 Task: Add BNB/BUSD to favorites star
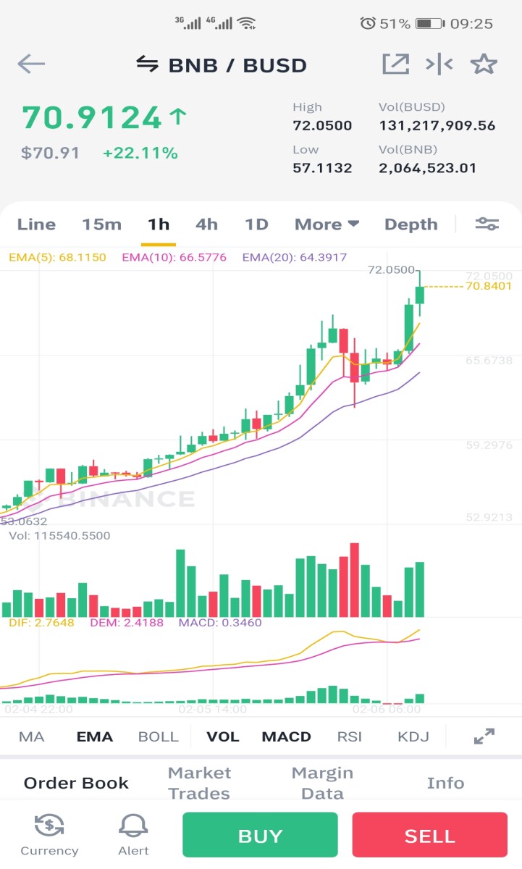484,64
